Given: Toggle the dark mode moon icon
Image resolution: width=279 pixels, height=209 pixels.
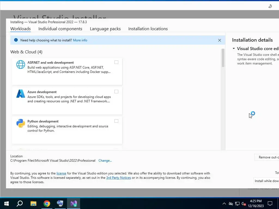Looking at the screenshot, I should click(270, 6).
